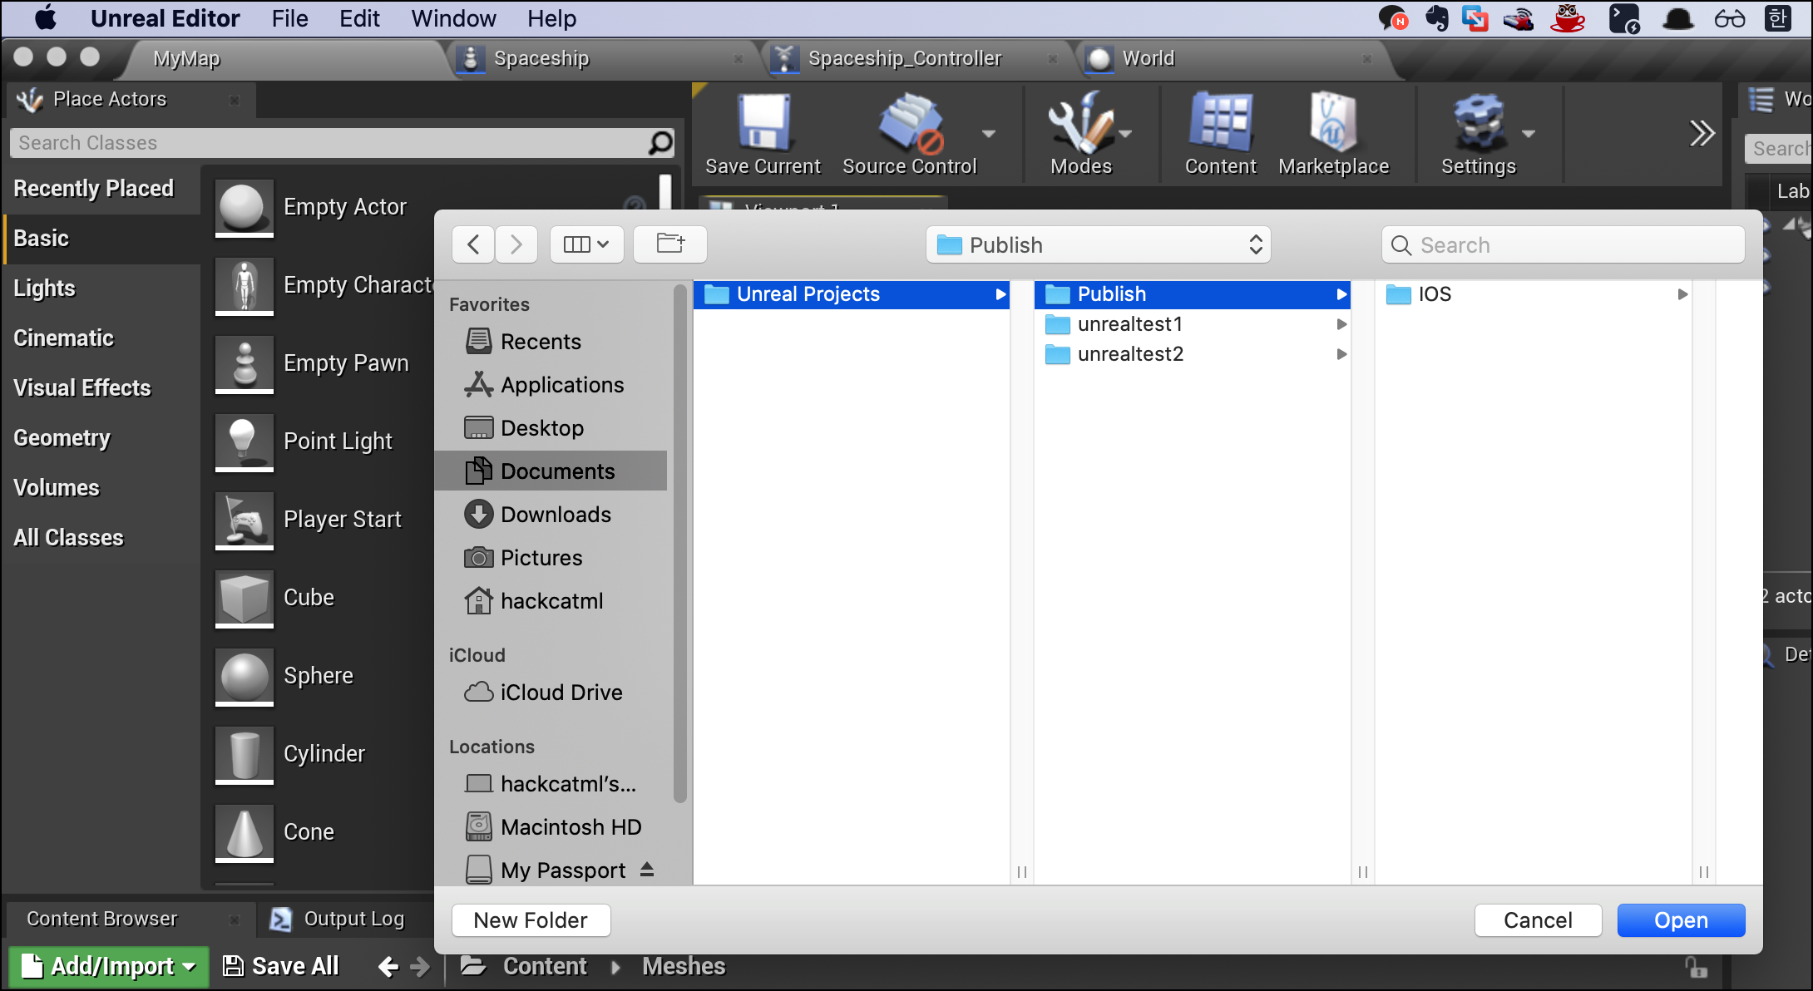Image resolution: width=1813 pixels, height=991 pixels.
Task: Open Source Control toolbar icon
Action: (x=910, y=125)
